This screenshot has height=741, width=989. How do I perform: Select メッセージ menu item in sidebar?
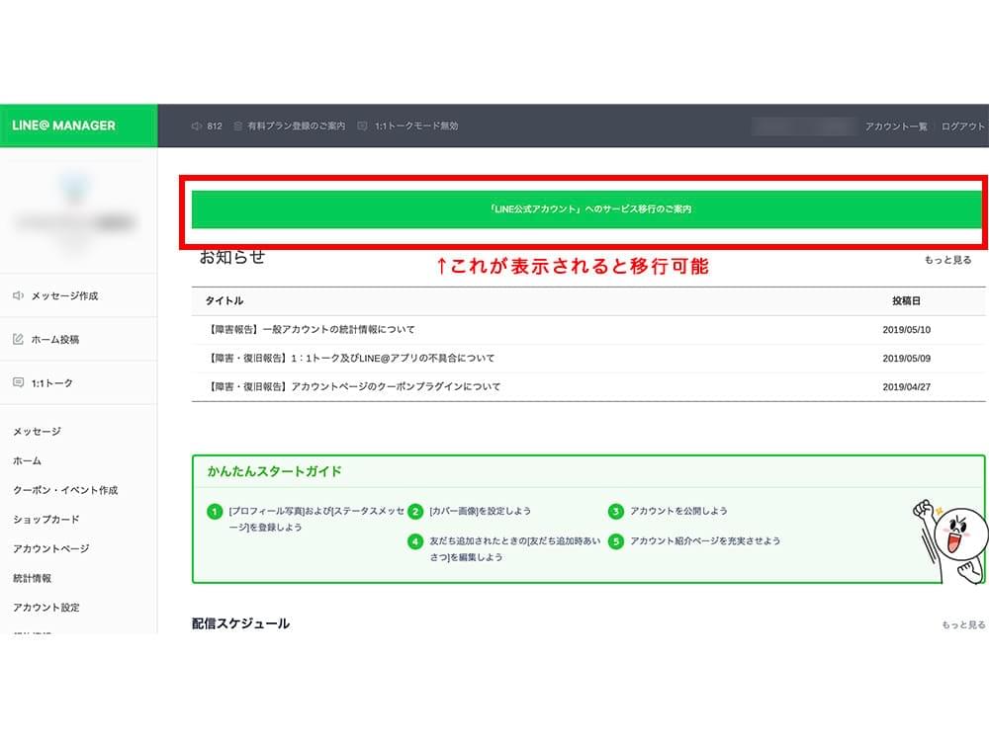coord(38,431)
